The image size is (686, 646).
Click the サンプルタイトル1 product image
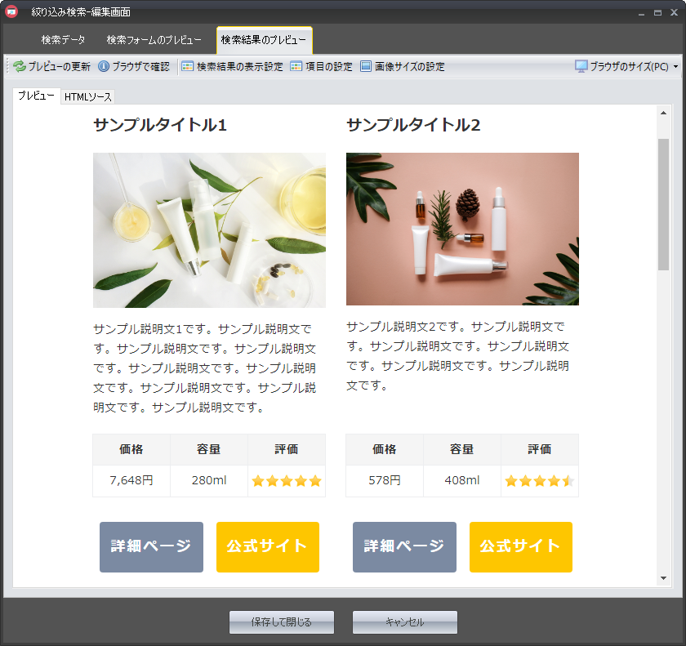209,229
